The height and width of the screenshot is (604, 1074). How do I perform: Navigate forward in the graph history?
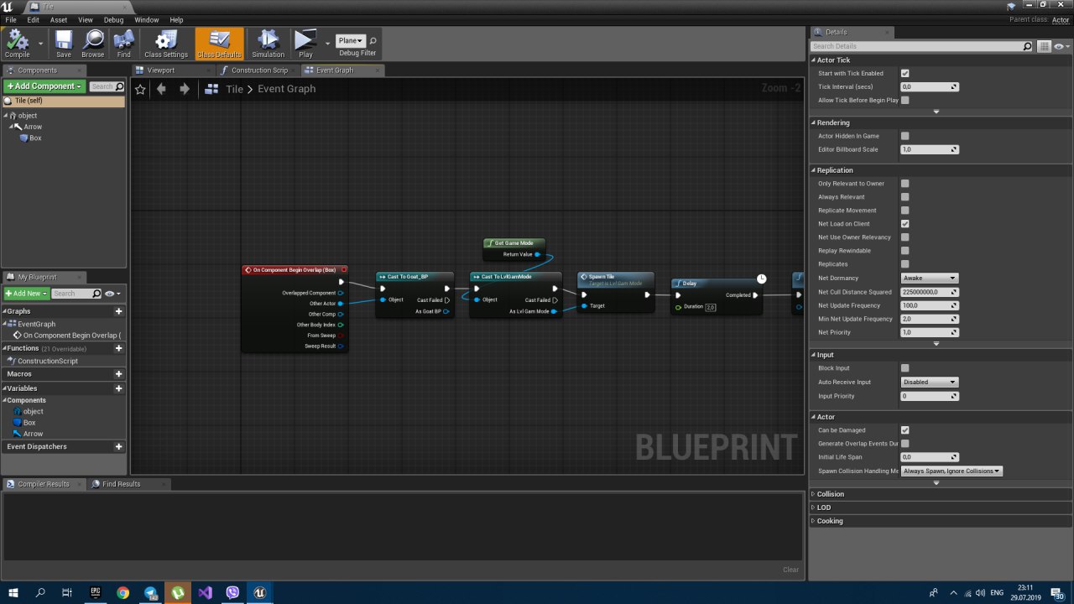[185, 89]
